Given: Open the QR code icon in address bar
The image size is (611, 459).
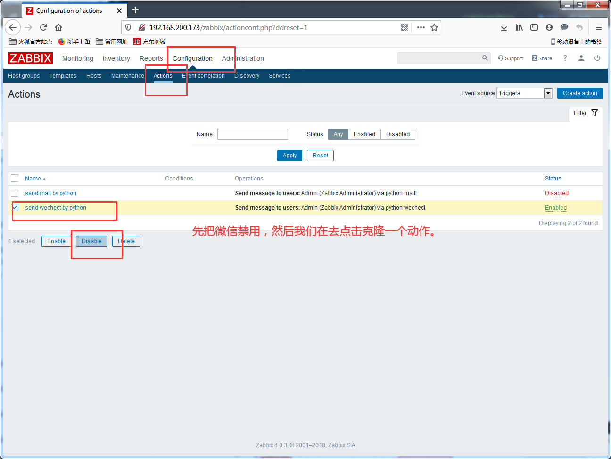Looking at the screenshot, I should click(x=405, y=27).
